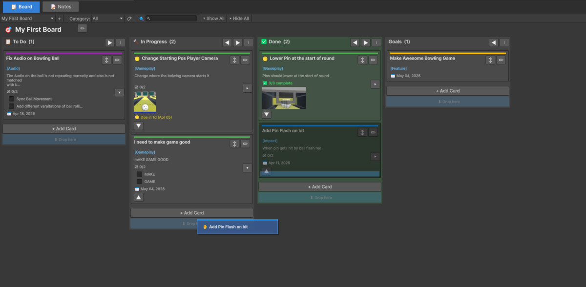
Task: Open the To Do column options menu
Action: 121,42
